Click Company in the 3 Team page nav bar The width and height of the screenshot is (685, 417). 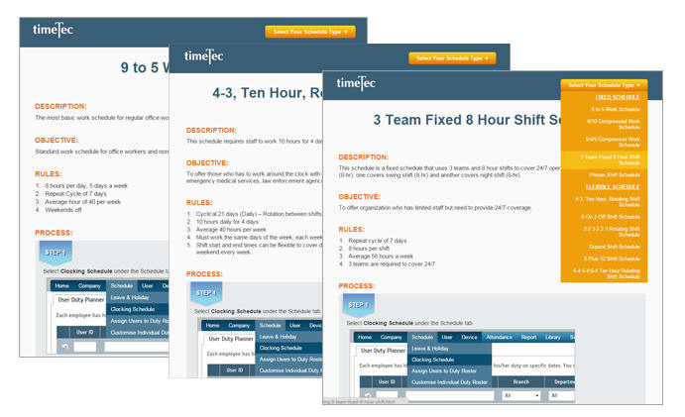pos(391,337)
